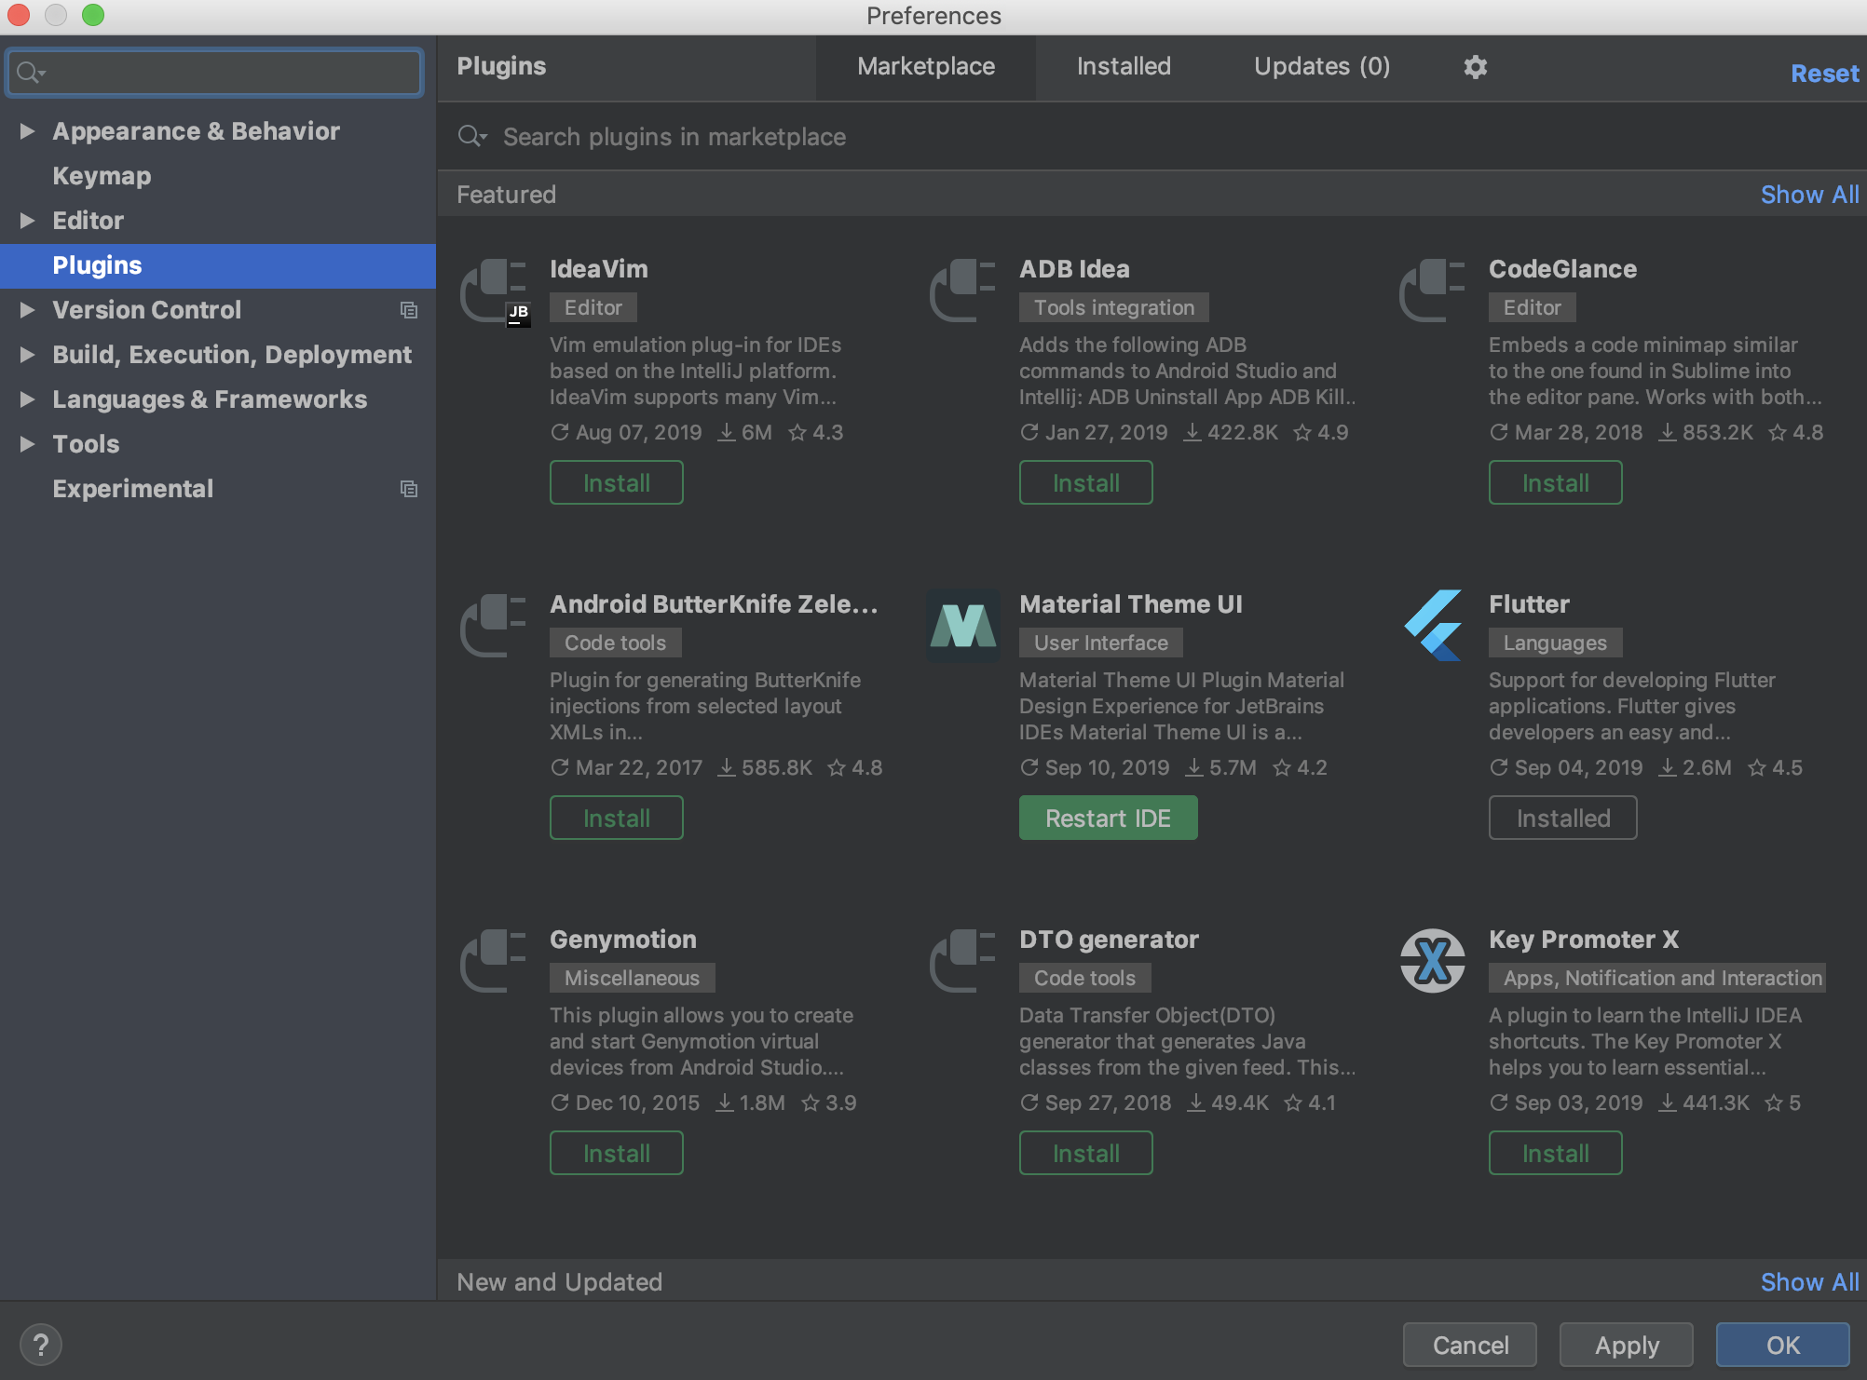Screen dimensions: 1867x1380
Task: Select Keymap in the settings tree
Action: click(102, 175)
